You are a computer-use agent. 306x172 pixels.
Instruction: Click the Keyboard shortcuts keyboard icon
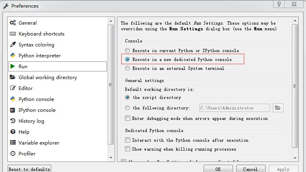tap(12, 34)
